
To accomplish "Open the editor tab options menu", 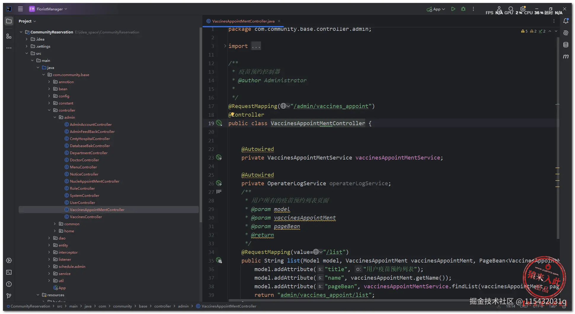I will (554, 21).
